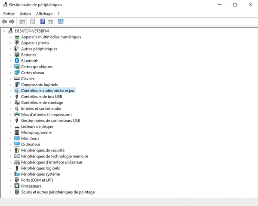Click the Batteries category icon
The image size is (258, 206).
pyautogui.click(x=17, y=55)
